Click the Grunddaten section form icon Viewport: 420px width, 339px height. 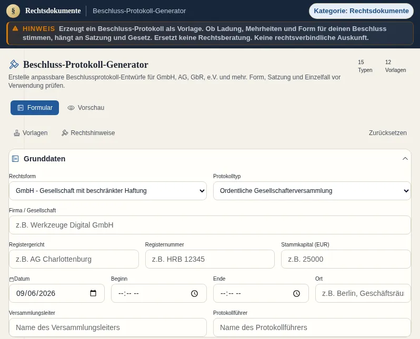point(15,159)
